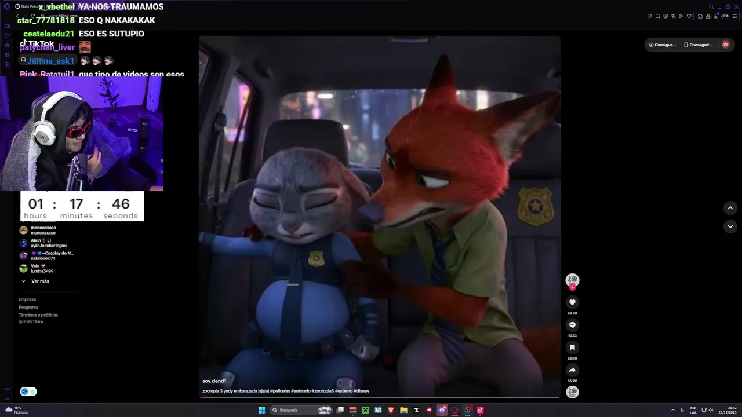Open Minecraft from the taskbar
Viewport: 742px width, 417px height.
pyautogui.click(x=365, y=410)
